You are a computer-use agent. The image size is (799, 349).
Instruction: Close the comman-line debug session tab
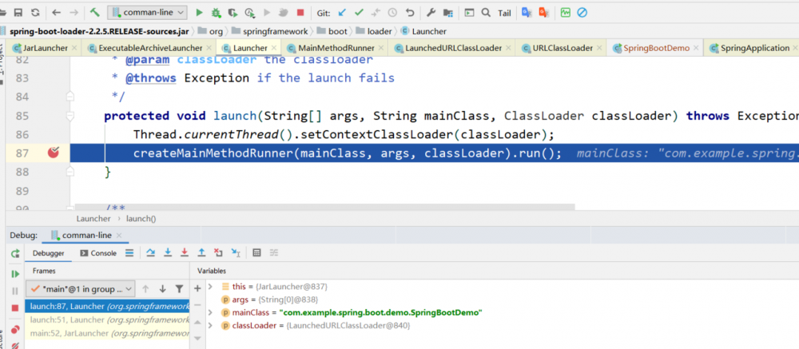(119, 236)
